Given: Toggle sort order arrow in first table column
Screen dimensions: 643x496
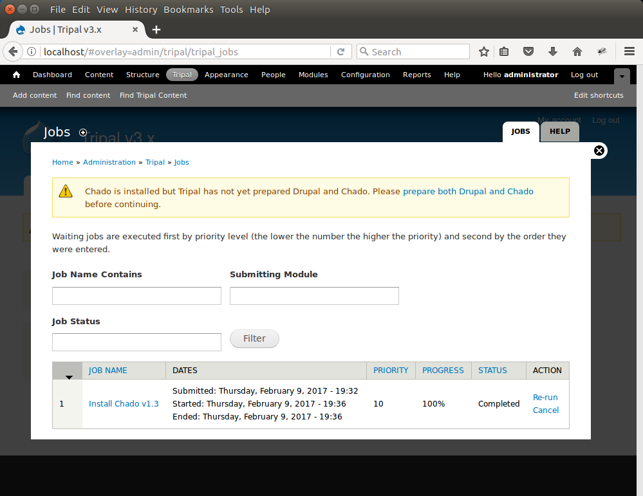Looking at the screenshot, I should 69,376.
